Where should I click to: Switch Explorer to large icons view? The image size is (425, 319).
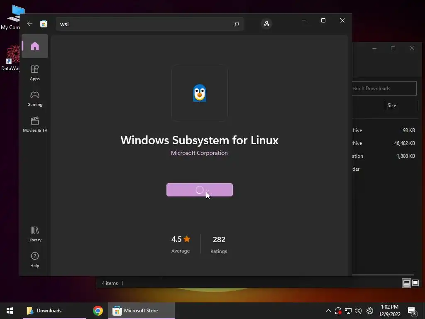click(x=415, y=283)
